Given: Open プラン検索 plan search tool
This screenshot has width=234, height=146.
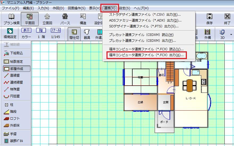Looking at the screenshot, I should coord(11,19).
